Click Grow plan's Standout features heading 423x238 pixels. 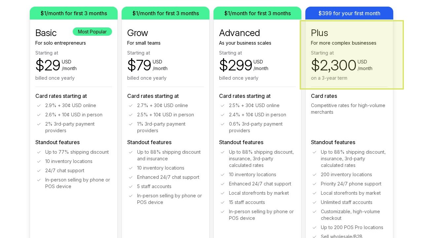(149, 142)
